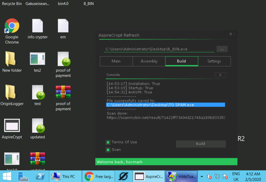Switch to This PC taskbar window

point(65,176)
